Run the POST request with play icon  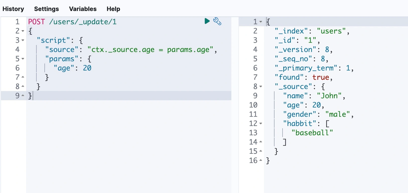(x=207, y=21)
